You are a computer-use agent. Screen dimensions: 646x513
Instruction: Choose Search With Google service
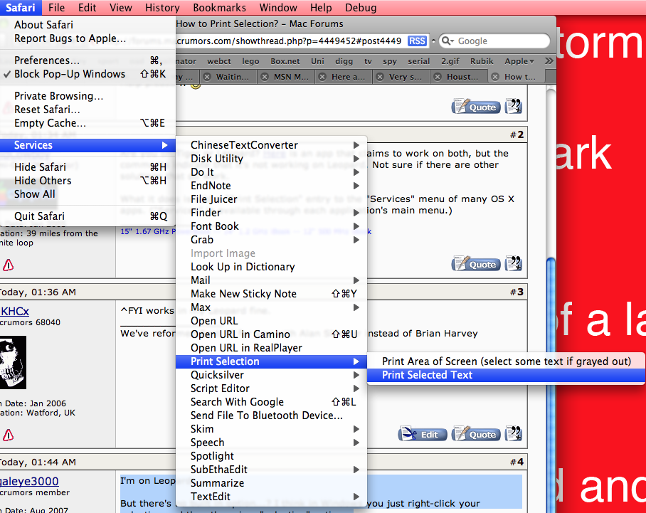tap(271, 403)
